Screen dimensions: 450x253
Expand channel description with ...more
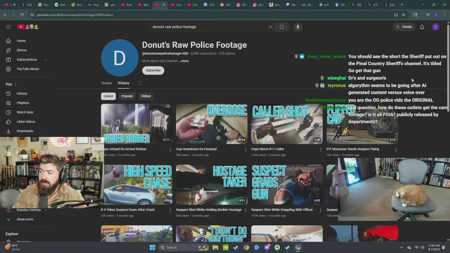click(183, 61)
